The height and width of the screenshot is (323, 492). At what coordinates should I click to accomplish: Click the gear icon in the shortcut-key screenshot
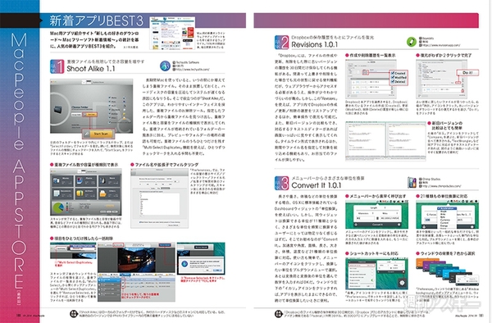click(x=402, y=283)
